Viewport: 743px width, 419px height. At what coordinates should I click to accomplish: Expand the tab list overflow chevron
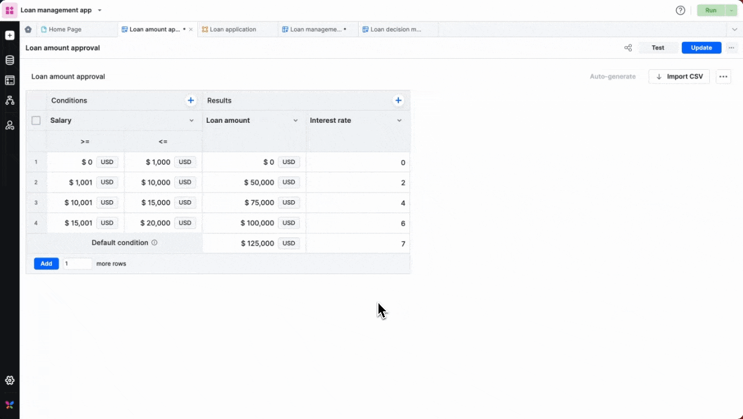point(734,29)
